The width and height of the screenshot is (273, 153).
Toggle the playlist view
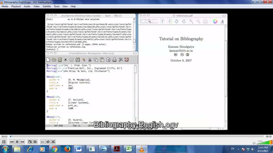[x=43, y=142]
